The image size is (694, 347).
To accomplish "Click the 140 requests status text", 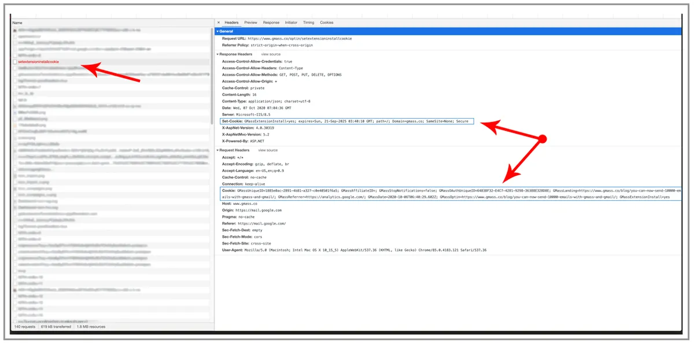I will 24,327.
